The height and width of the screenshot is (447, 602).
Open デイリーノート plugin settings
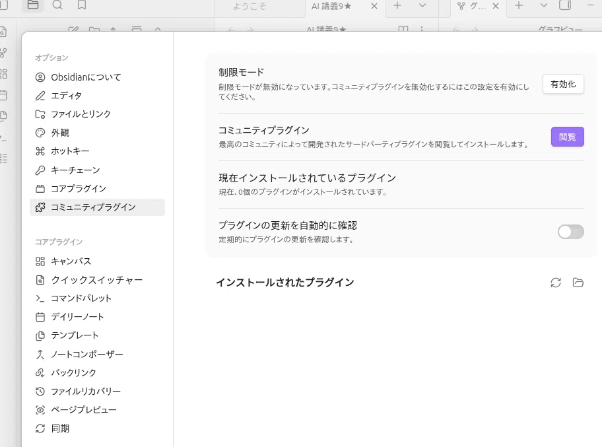coord(97,317)
